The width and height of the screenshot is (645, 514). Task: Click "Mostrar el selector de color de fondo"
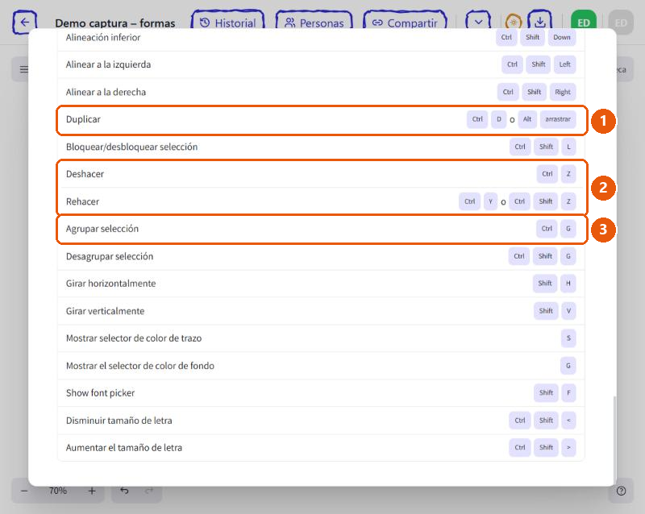click(139, 366)
